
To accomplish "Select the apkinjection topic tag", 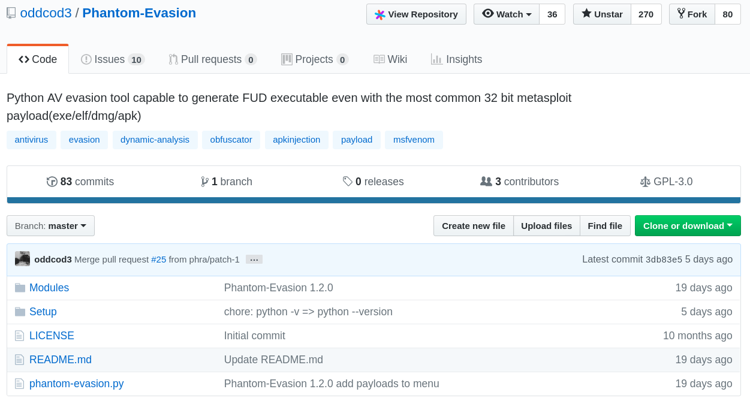I will click(x=297, y=140).
